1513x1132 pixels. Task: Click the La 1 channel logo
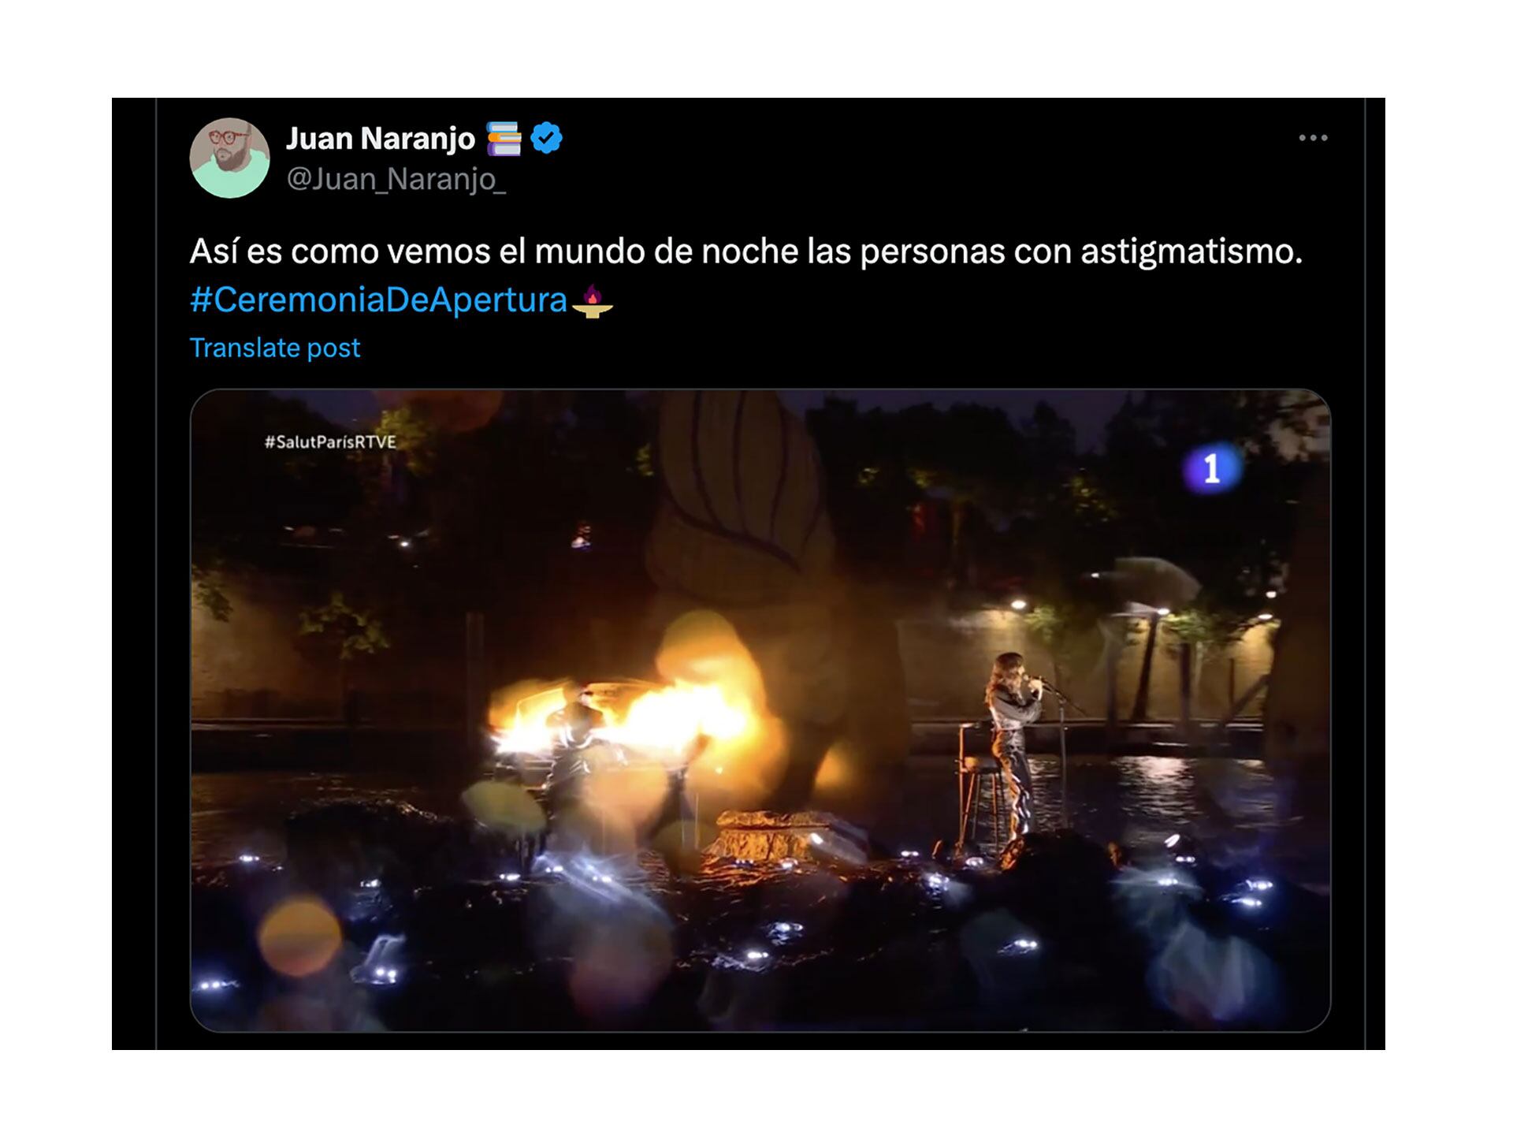pyautogui.click(x=1211, y=469)
